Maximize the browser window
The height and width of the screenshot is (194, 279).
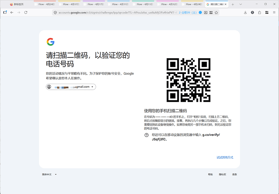(266, 4)
